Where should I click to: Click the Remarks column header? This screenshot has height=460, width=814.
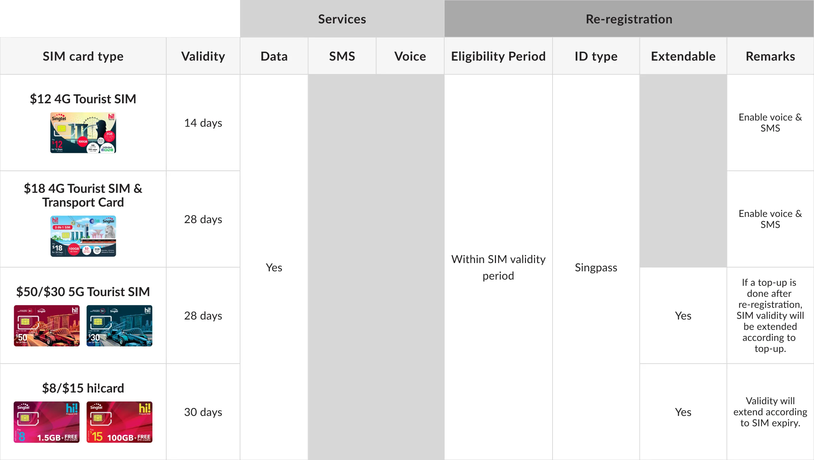(x=770, y=56)
